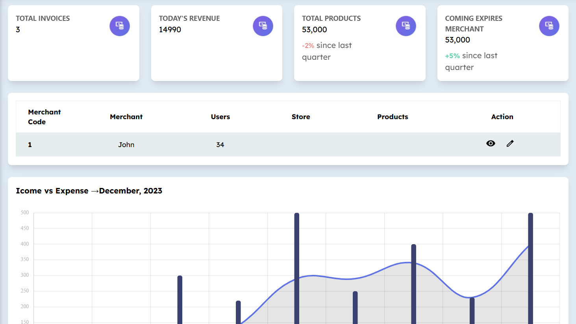Click the Total Invoices card icon
Image resolution: width=576 pixels, height=324 pixels.
pos(120,26)
